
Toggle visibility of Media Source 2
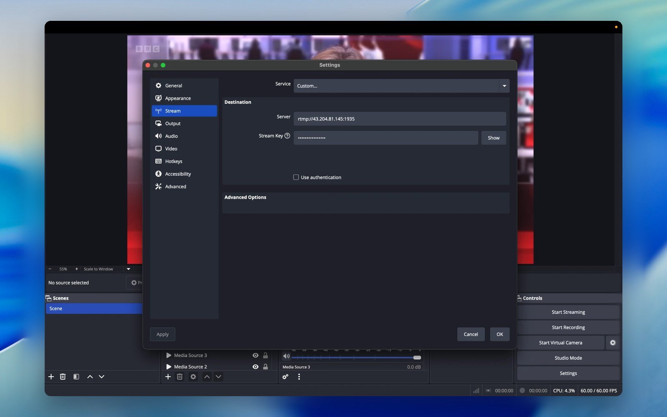point(256,367)
